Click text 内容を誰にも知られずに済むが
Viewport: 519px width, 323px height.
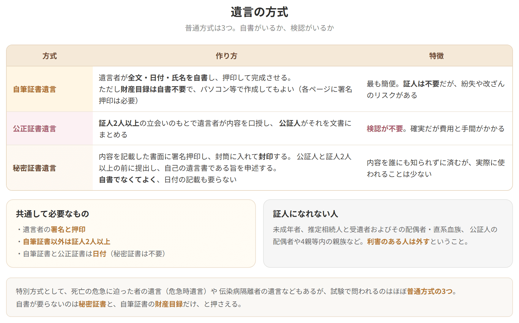[x=417, y=163]
